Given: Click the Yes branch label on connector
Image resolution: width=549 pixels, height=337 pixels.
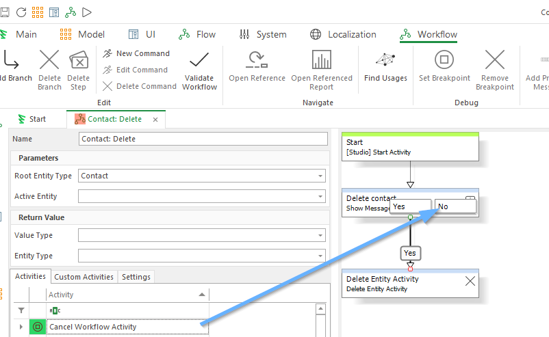Looking at the screenshot, I should [410, 253].
